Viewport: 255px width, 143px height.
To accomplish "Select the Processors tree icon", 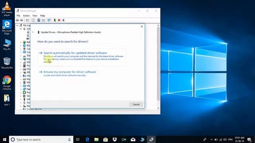I will click(x=24, y=93).
